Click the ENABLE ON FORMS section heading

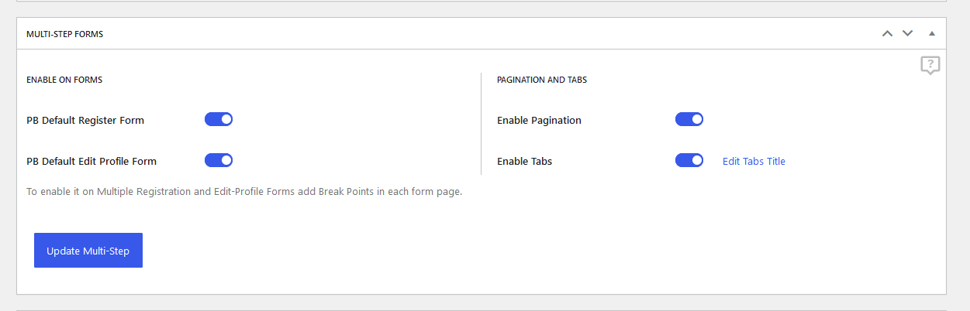pyautogui.click(x=64, y=80)
